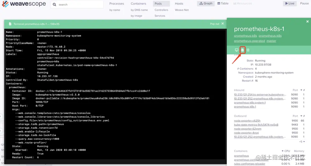Click the 'Restart #: 16' detail value

[256, 81]
